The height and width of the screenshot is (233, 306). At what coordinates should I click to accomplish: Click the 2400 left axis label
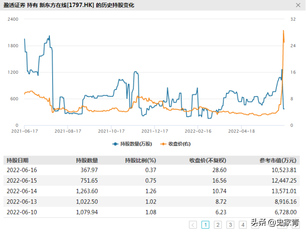tap(13, 19)
